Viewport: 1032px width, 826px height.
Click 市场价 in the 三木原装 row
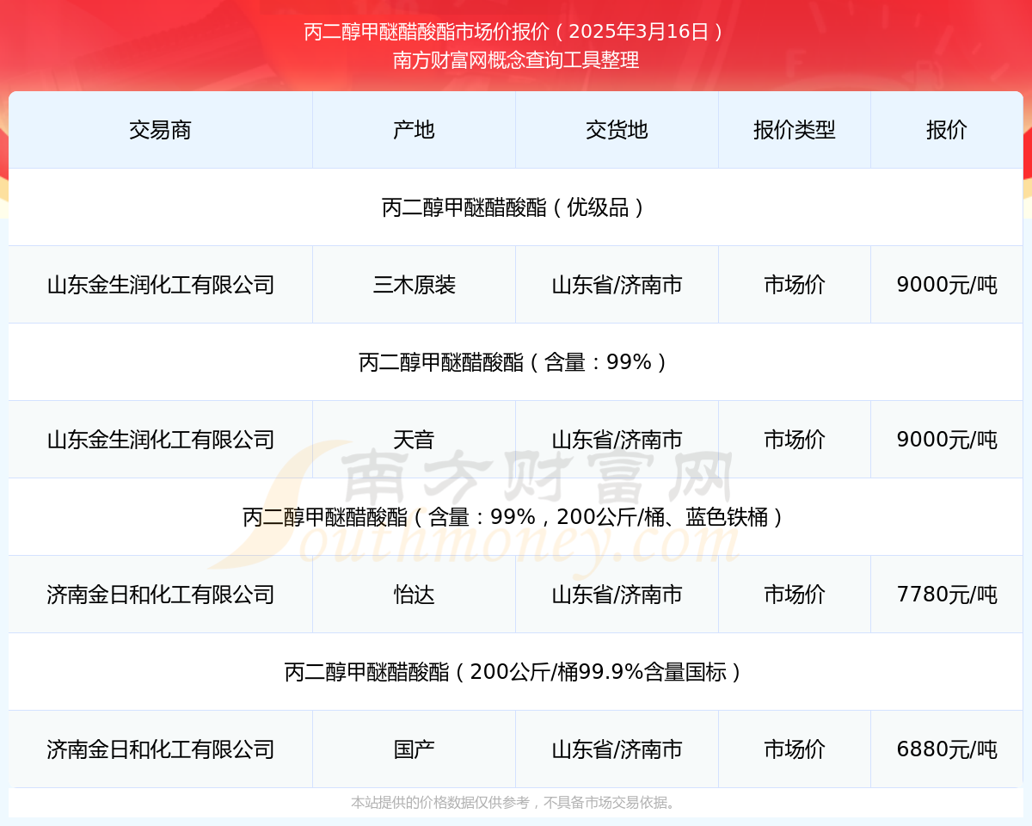[x=795, y=285]
